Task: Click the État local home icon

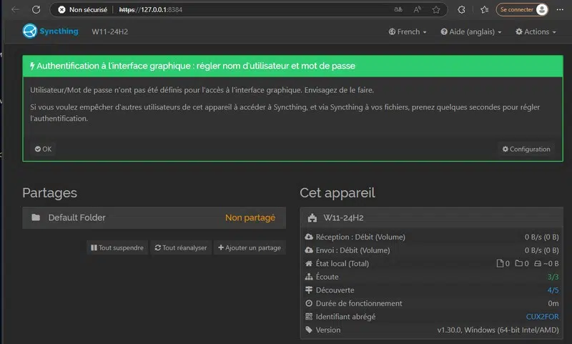Action: (309, 263)
